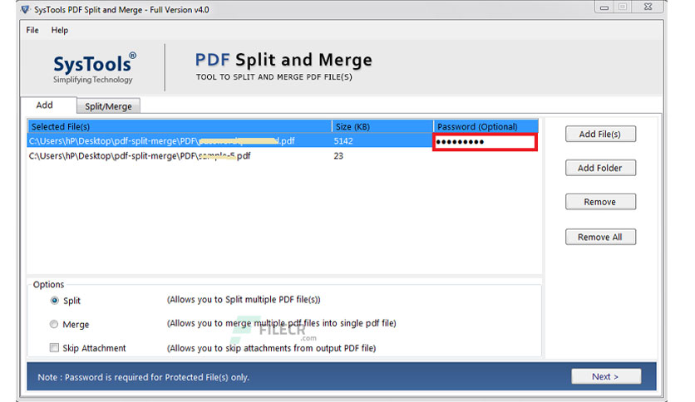Select the Merge radio option

point(54,324)
